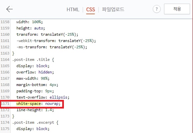The width and height of the screenshot is (193, 133).
Task: Click line number 1164 in gutter
Action: (5, 60)
